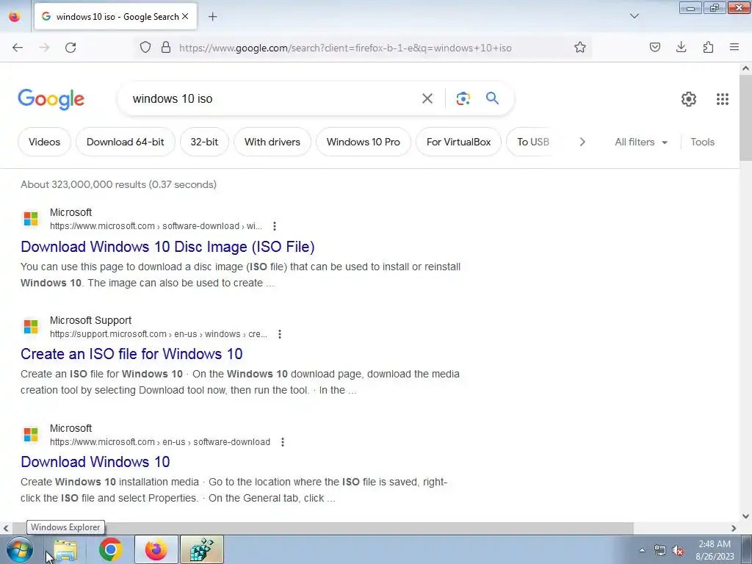The image size is (752, 564).
Task: Open a new tab with plus
Action: pos(212,17)
